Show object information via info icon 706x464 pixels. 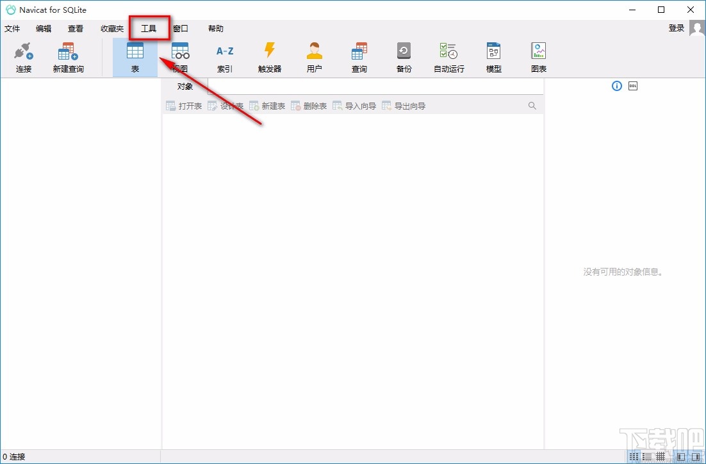tap(617, 86)
